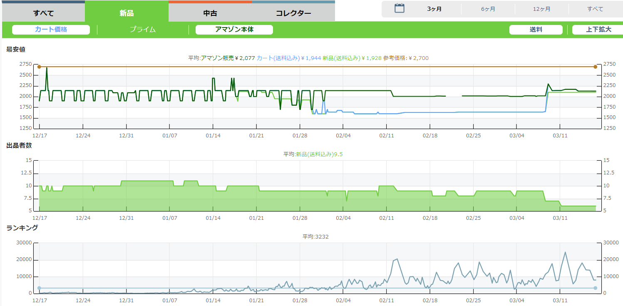Switch to the すべて condition tab
This screenshot has height=306, width=623.
(43, 13)
